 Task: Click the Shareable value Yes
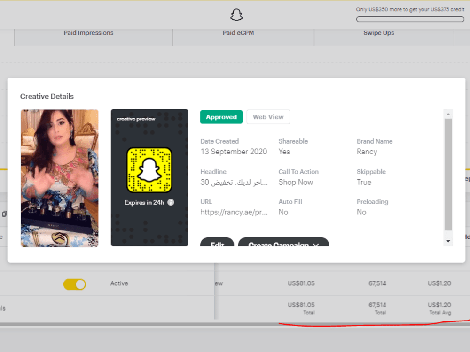click(284, 152)
